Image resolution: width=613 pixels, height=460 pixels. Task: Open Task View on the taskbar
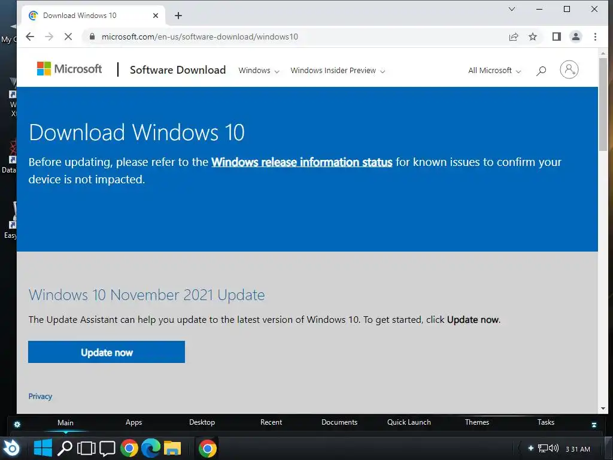click(86, 448)
